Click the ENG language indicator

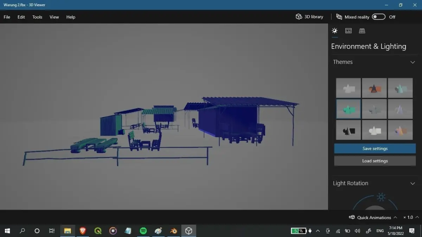tap(380, 231)
